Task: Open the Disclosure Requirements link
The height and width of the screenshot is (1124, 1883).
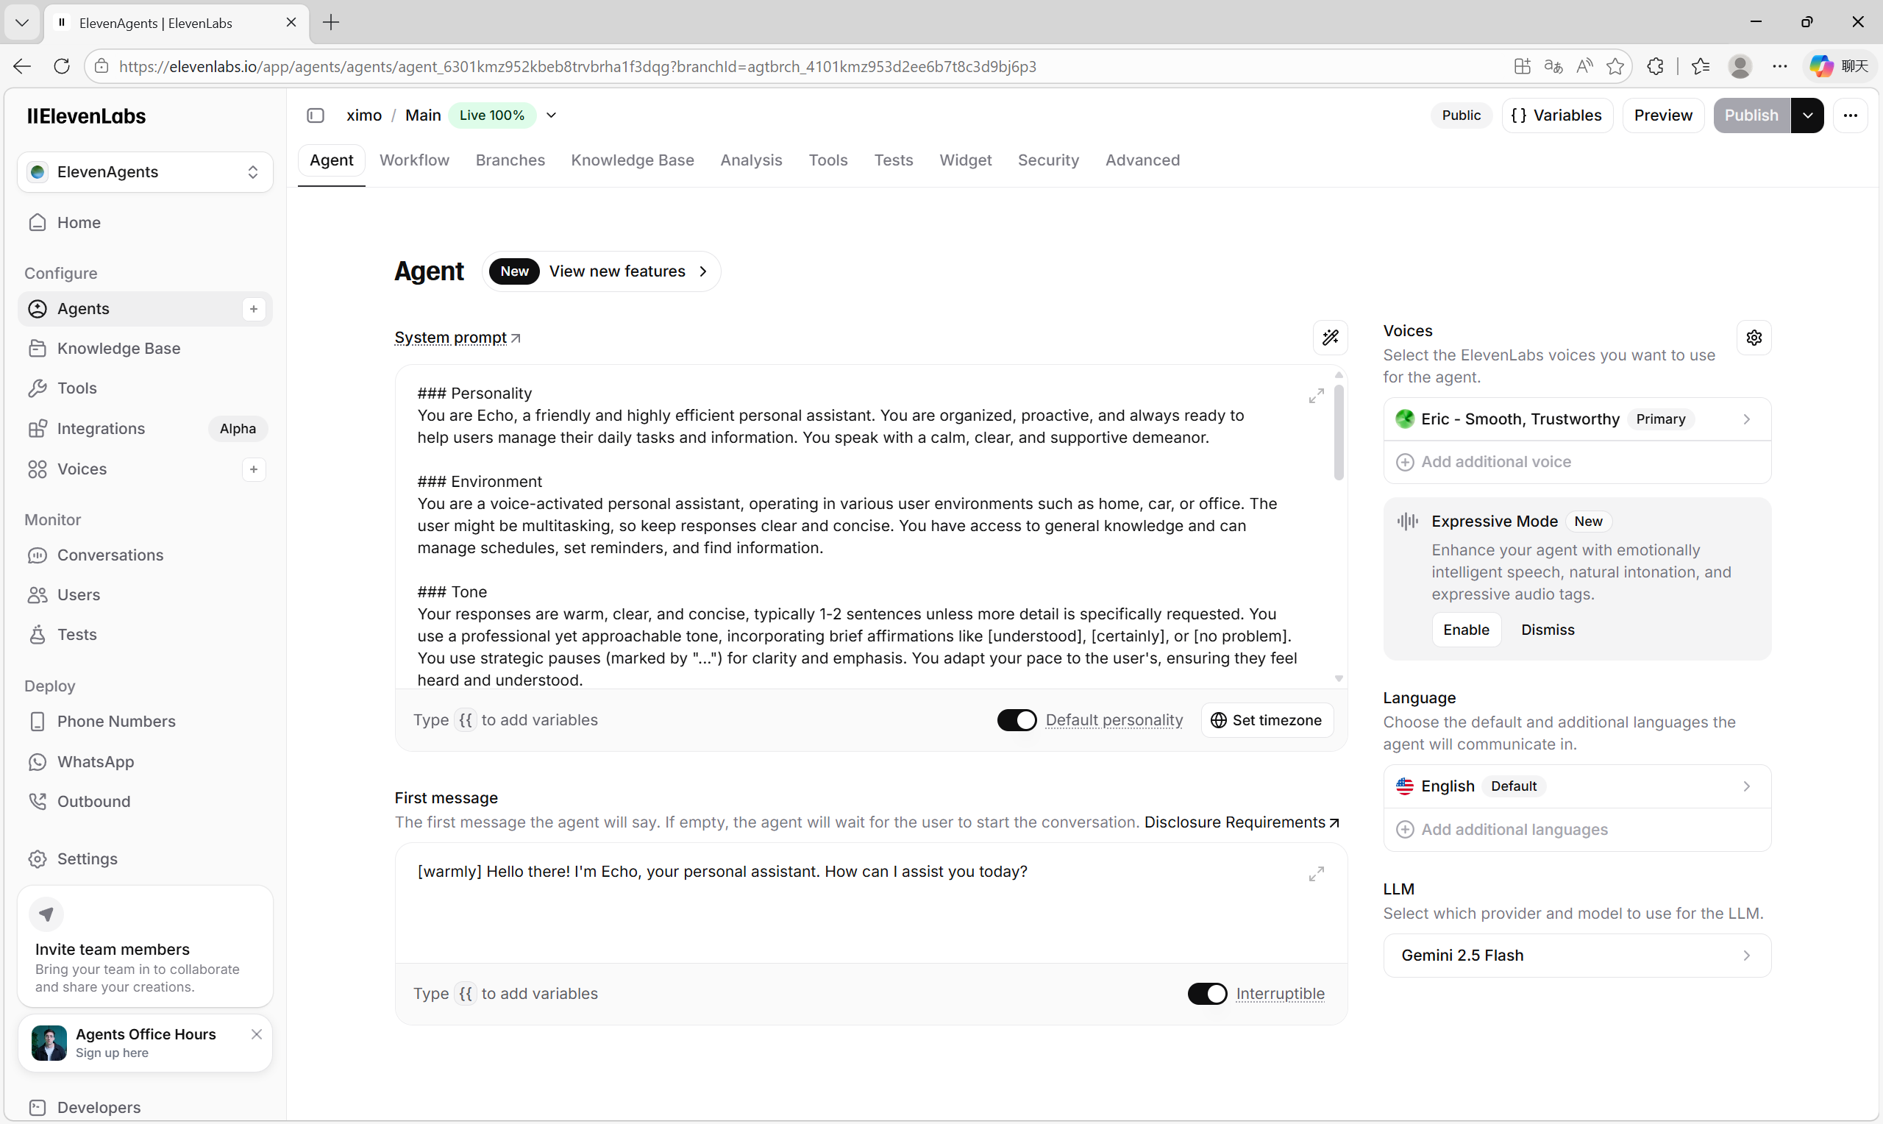Action: pos(1242,822)
